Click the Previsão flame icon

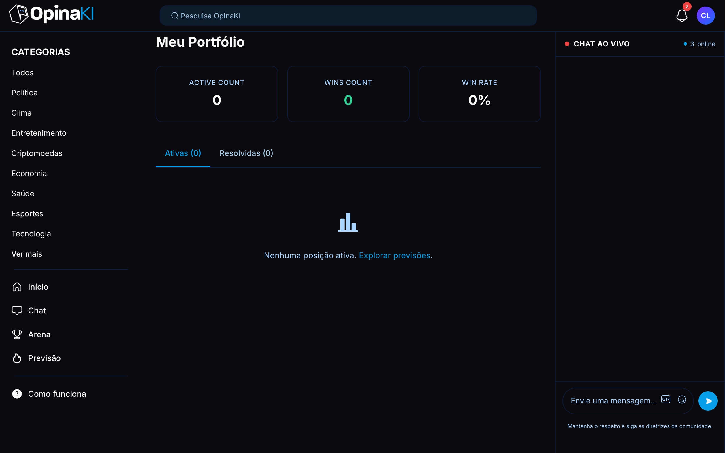17,358
